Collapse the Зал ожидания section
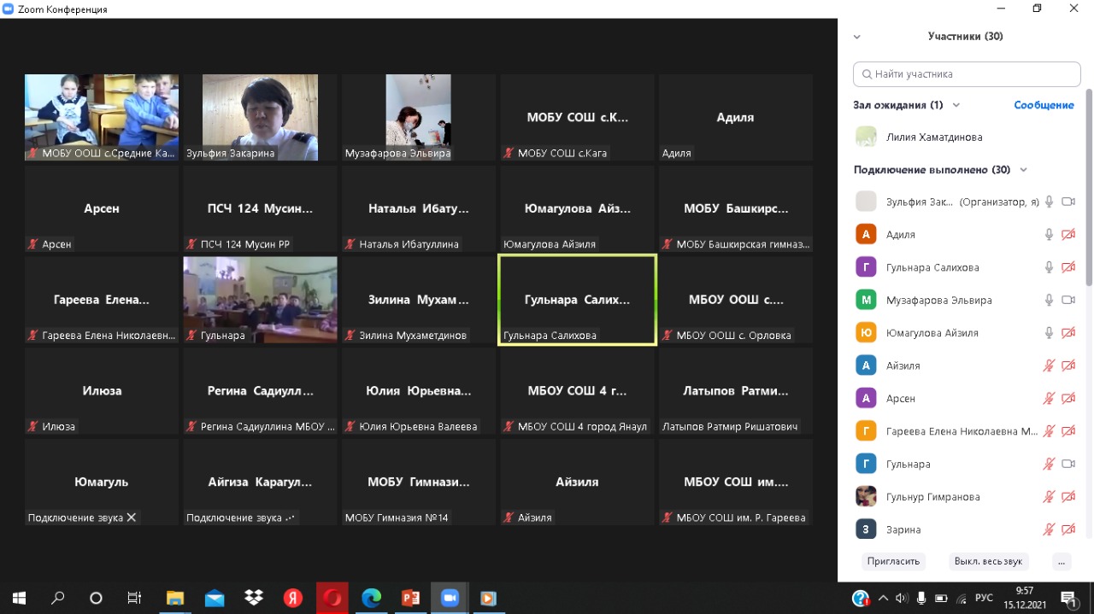The height and width of the screenshot is (614, 1094). click(x=956, y=105)
